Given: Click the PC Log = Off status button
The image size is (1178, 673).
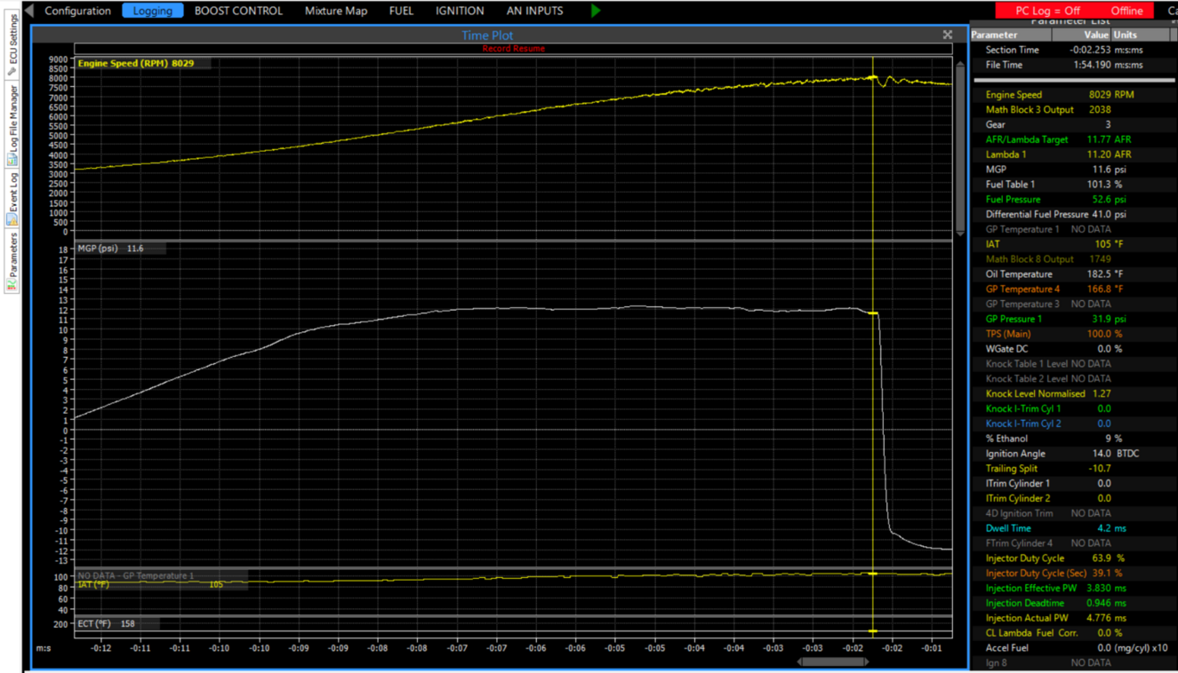Looking at the screenshot, I should pos(1047,11).
